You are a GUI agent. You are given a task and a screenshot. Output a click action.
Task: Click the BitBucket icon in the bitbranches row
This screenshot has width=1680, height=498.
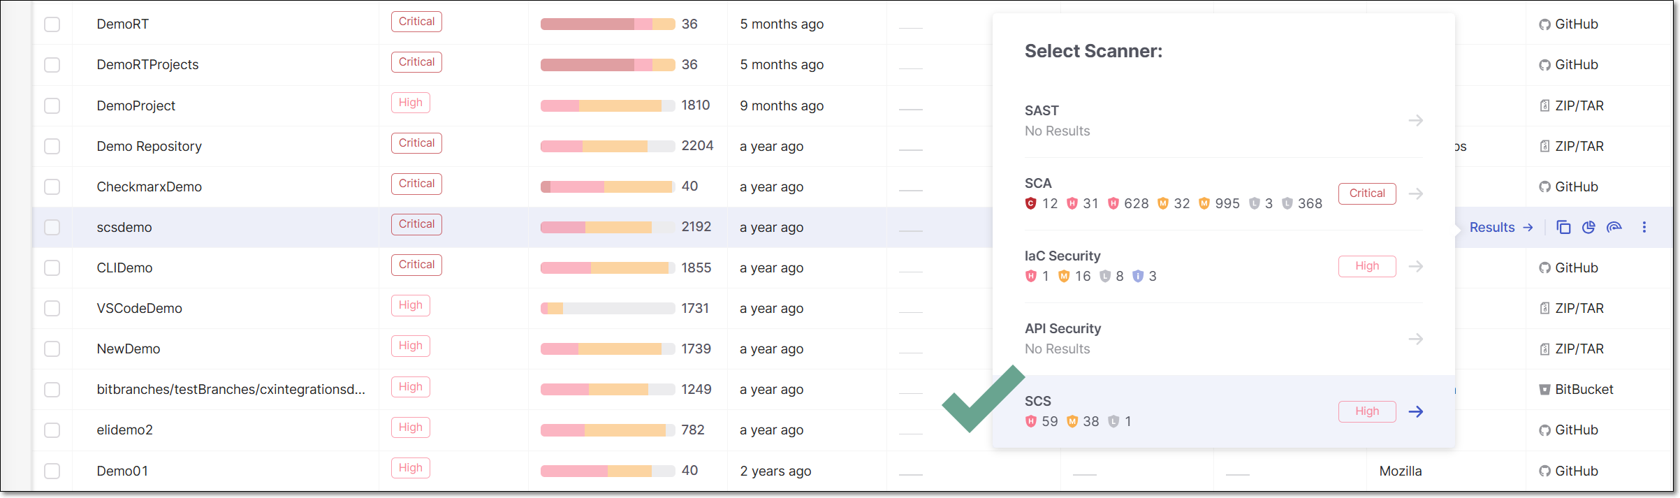click(x=1544, y=390)
